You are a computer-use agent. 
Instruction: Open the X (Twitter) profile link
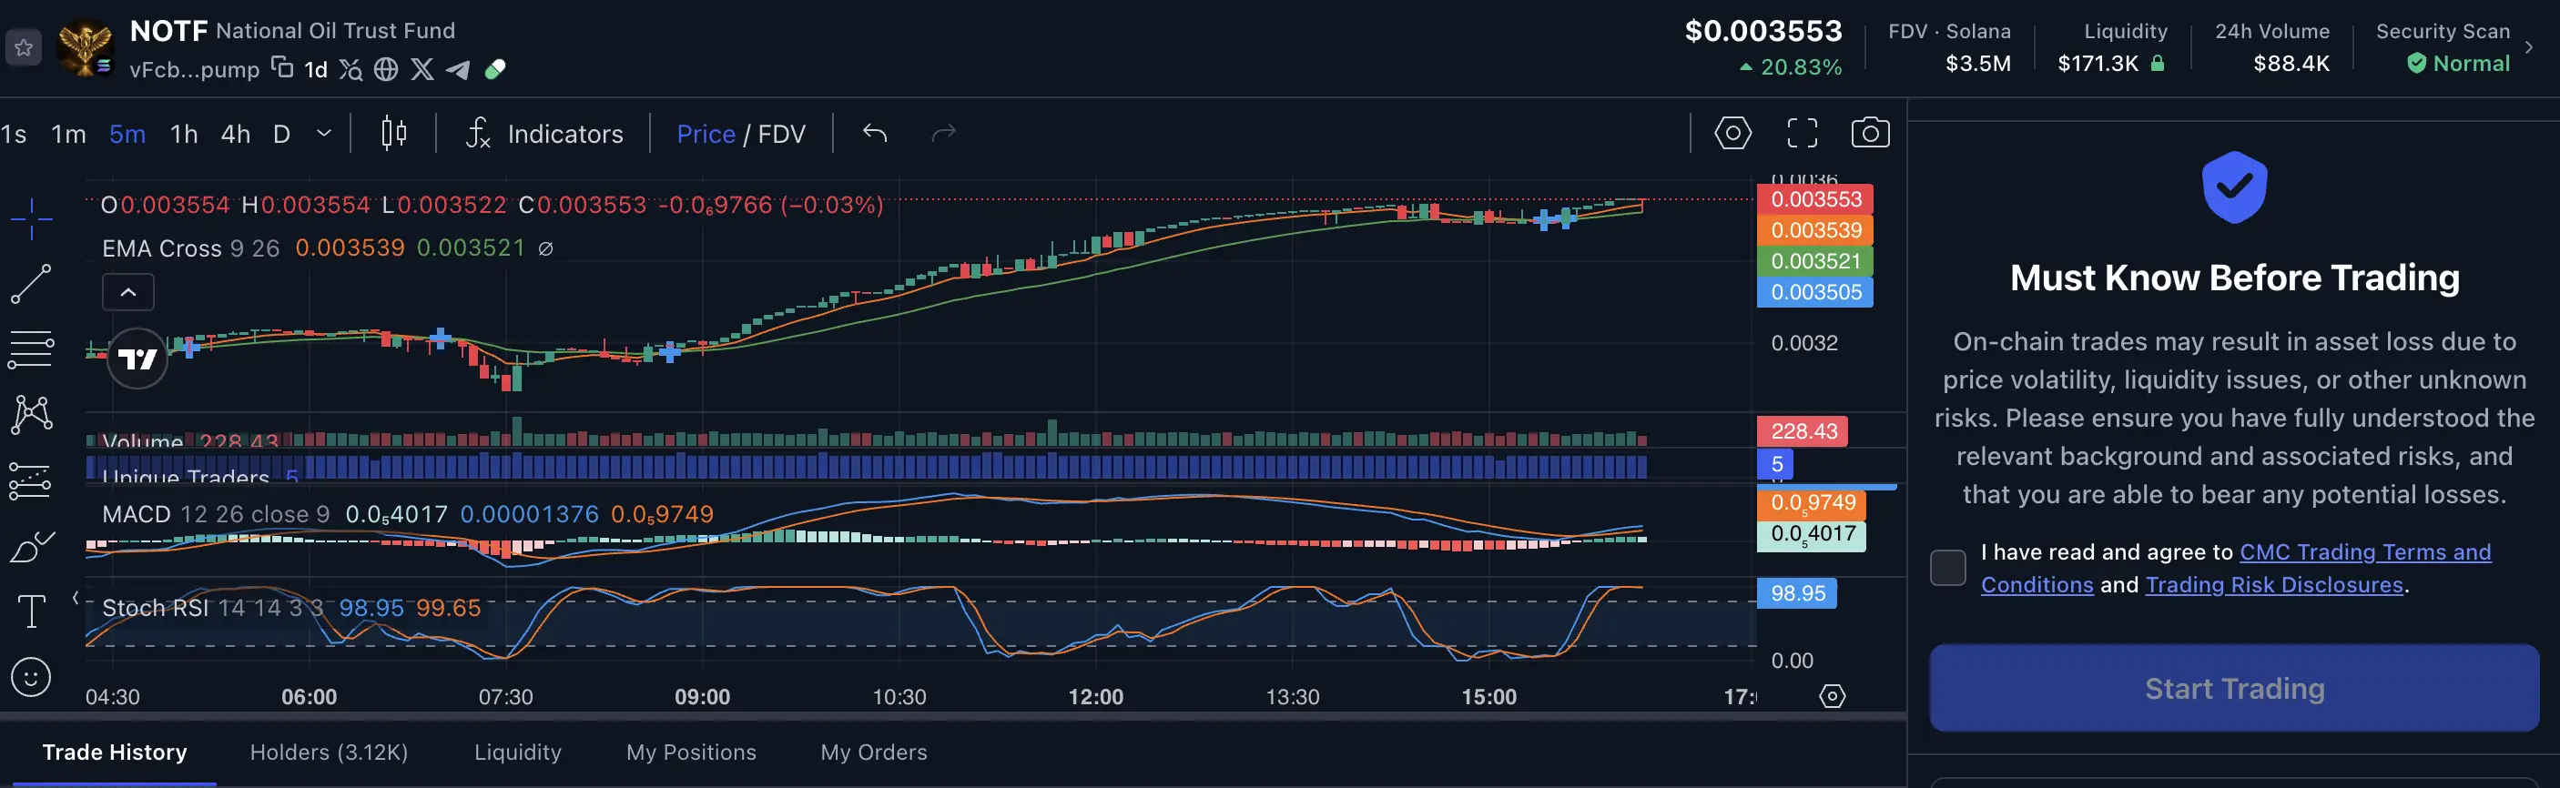[422, 68]
